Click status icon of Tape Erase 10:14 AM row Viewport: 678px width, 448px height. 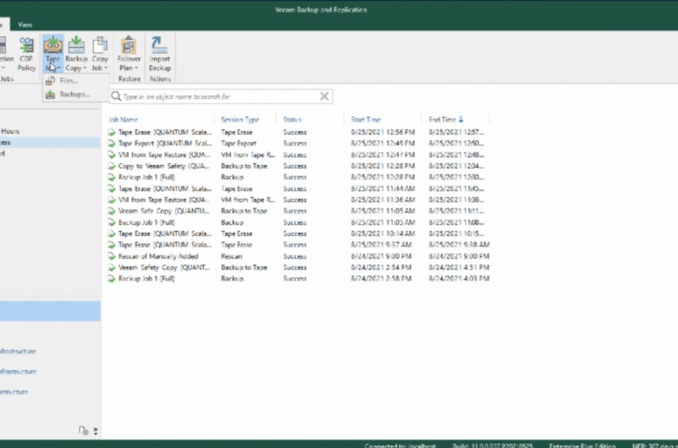pos(112,234)
